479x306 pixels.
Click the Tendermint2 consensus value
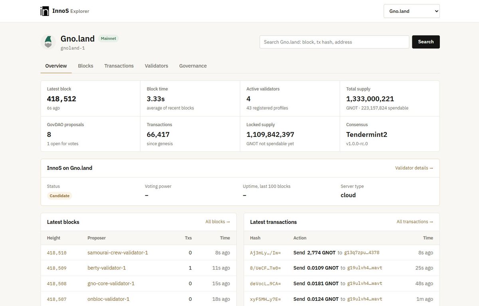click(367, 135)
